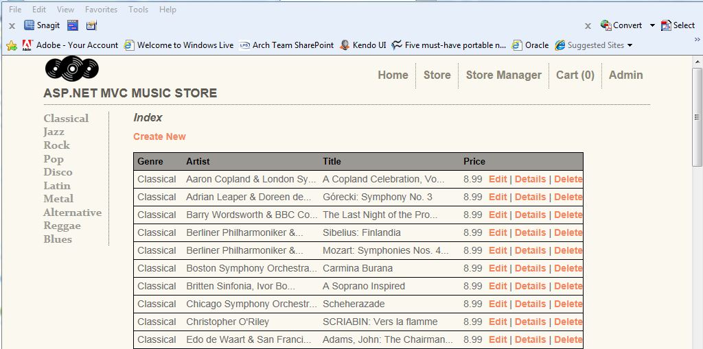Close the Snagit toolbar with X
The height and width of the screenshot is (349, 703).
click(x=12, y=26)
